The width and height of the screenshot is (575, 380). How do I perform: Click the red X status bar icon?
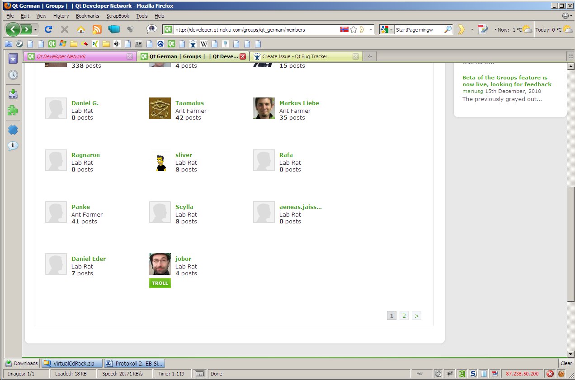click(x=550, y=374)
